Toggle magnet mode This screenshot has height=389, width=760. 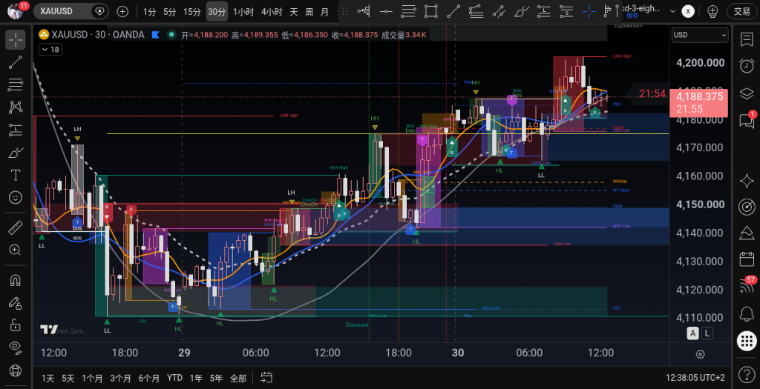[x=16, y=280]
